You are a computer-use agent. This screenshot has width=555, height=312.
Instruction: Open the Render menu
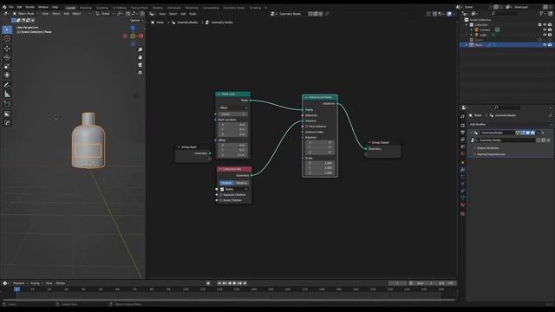pyautogui.click(x=30, y=7)
